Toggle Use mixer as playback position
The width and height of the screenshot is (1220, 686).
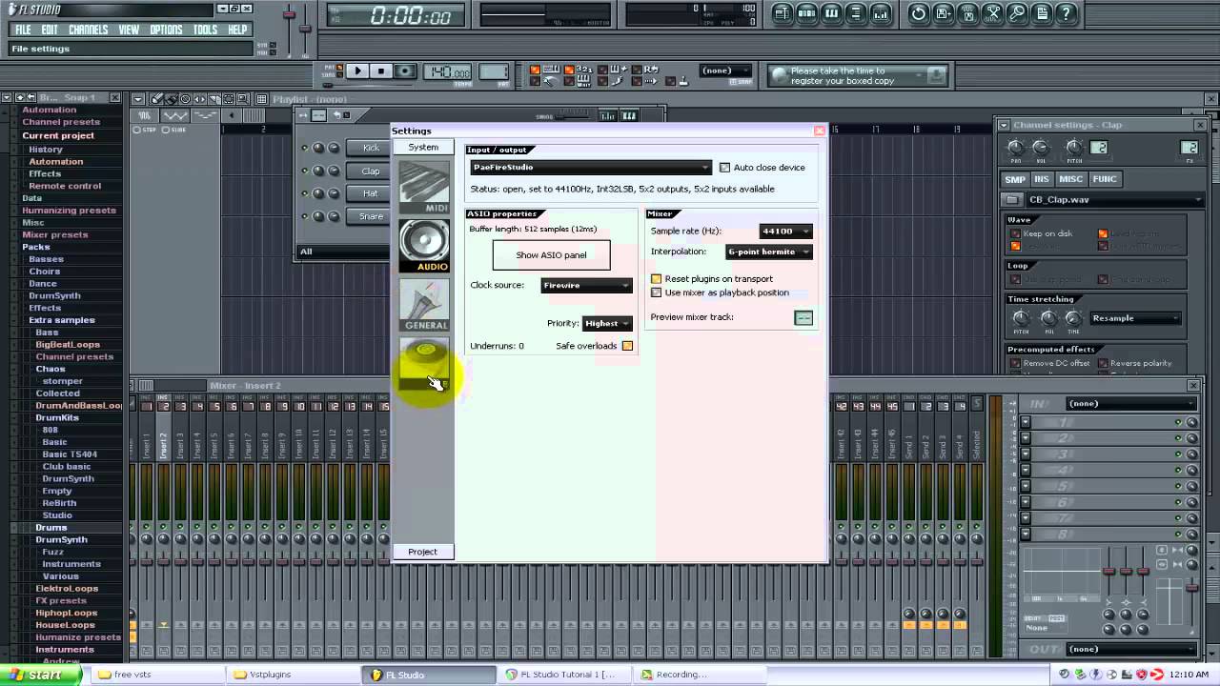click(x=656, y=293)
